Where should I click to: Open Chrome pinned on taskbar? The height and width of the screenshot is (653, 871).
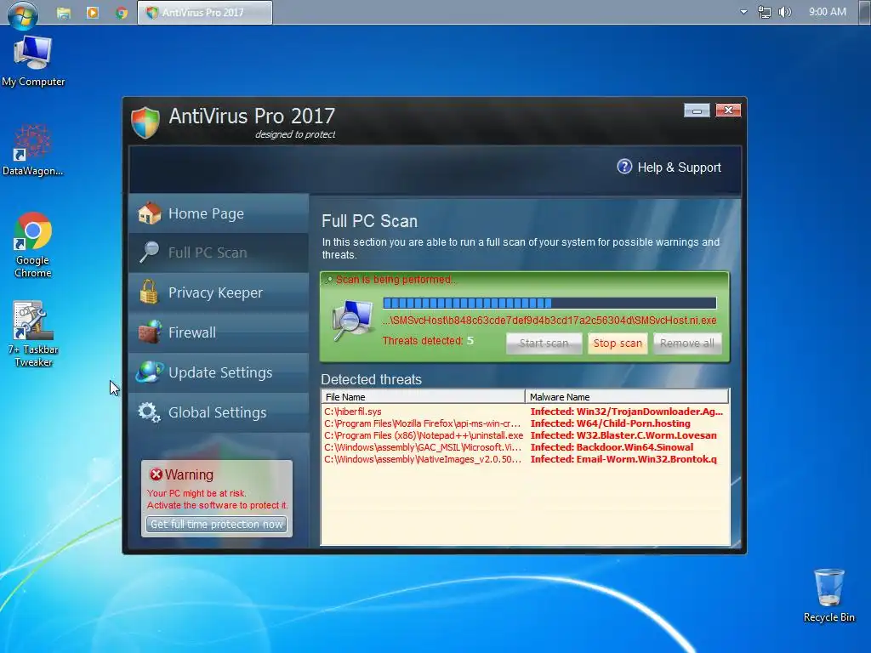[121, 13]
